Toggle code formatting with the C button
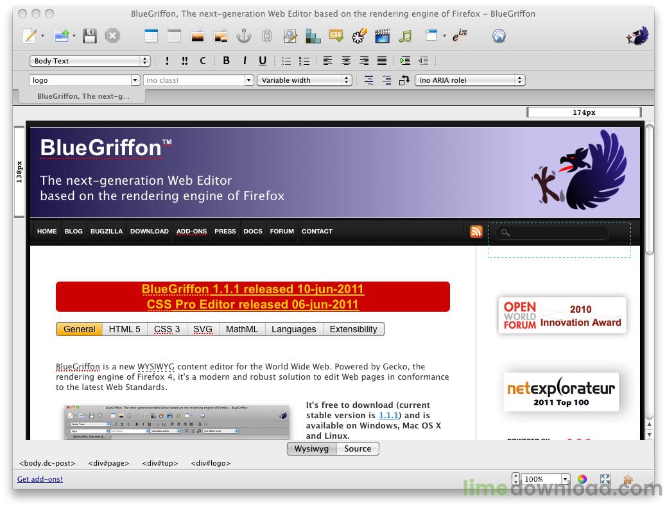667x508 pixels. [x=203, y=61]
